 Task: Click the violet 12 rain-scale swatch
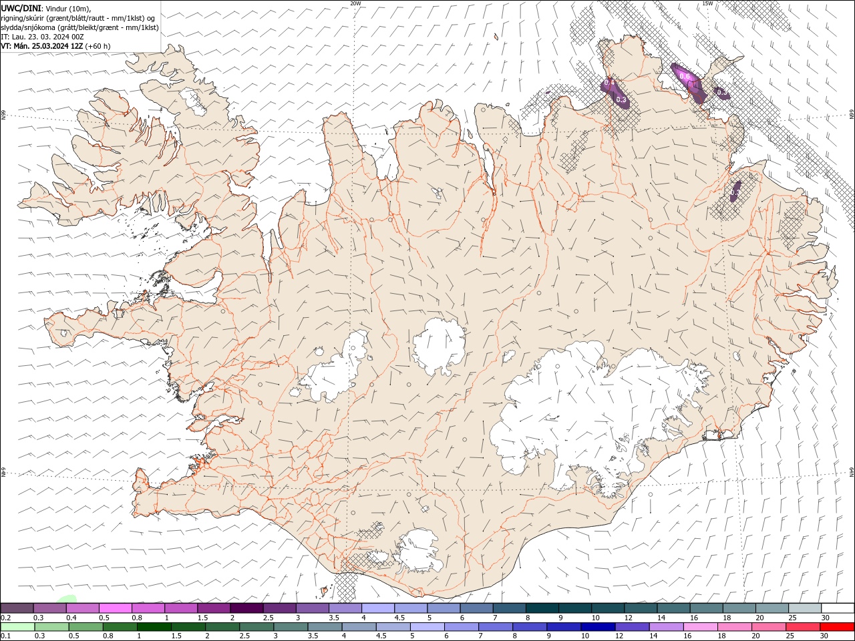click(x=632, y=627)
